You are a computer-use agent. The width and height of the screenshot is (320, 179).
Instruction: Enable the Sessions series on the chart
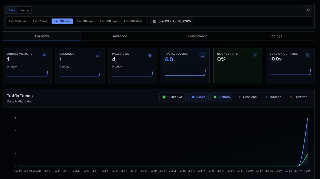[247, 97]
